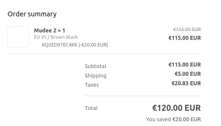Select the €5.00 EUR shipping cost
The image size is (221, 126).
tap(188, 74)
